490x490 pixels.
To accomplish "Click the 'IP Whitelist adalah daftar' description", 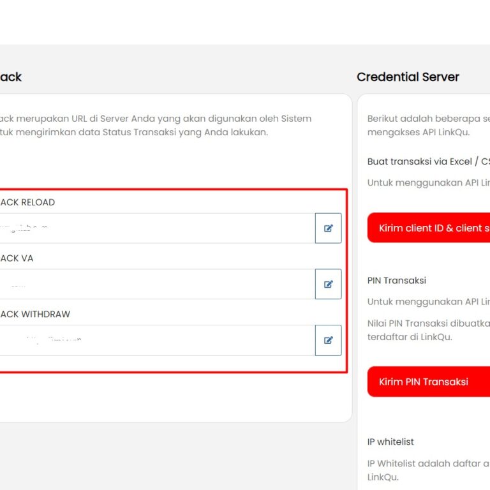I will [427, 463].
